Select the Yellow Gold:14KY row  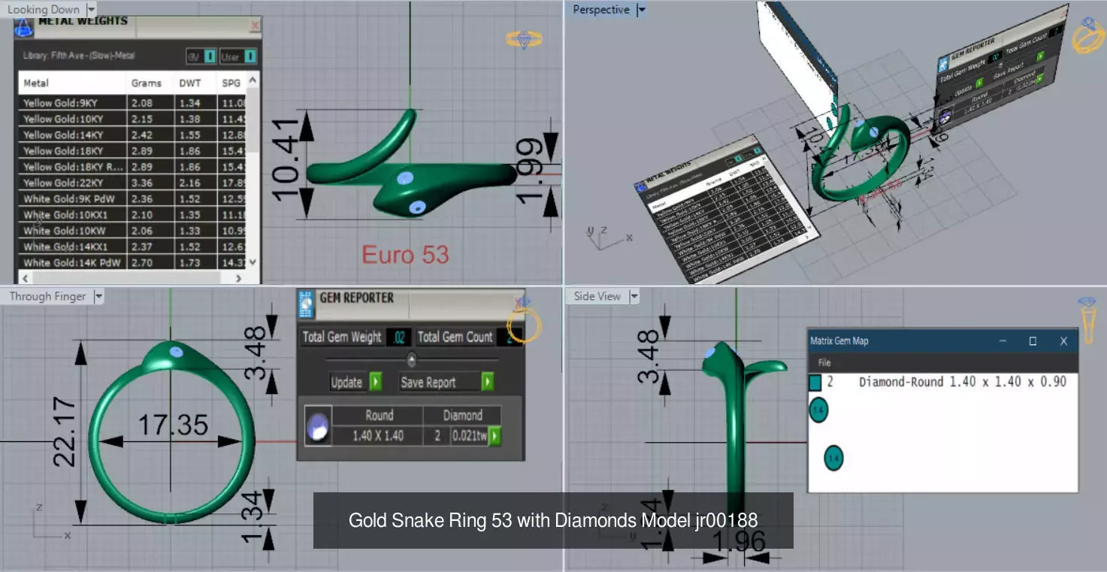coord(132,135)
